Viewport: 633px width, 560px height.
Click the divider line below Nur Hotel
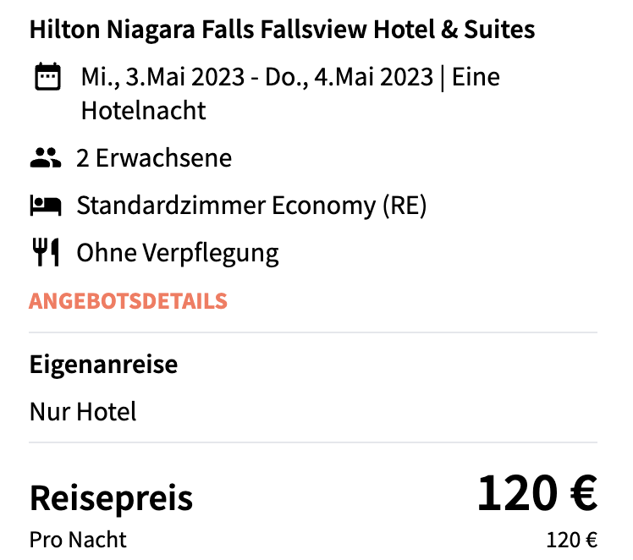click(x=313, y=442)
